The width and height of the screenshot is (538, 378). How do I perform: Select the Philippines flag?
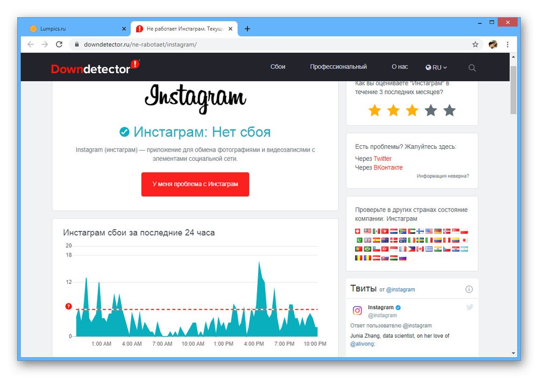[x=412, y=249]
